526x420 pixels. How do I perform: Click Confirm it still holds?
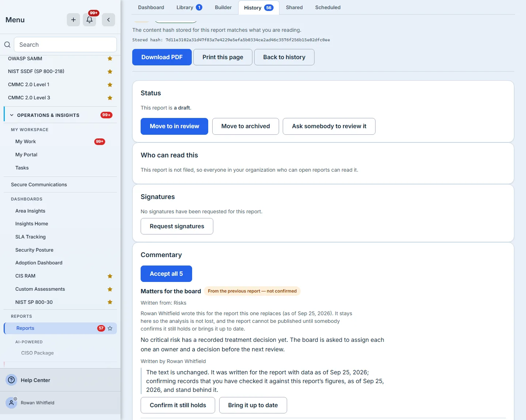(x=178, y=405)
